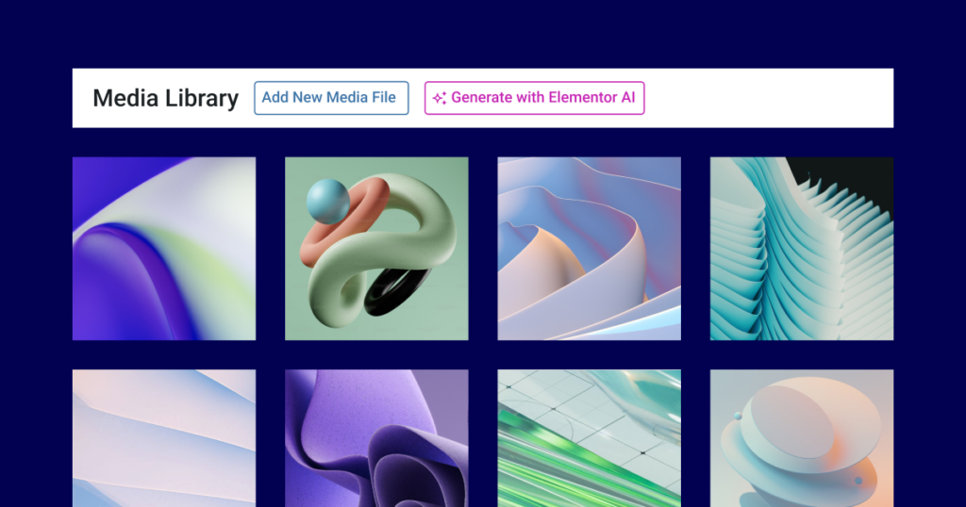Image resolution: width=966 pixels, height=507 pixels.
Task: Select the pastel folded ribbons thumbnail
Action: [x=589, y=249]
